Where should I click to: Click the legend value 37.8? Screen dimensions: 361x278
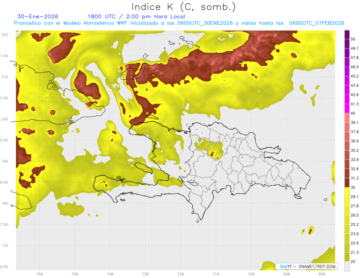coord(354,132)
